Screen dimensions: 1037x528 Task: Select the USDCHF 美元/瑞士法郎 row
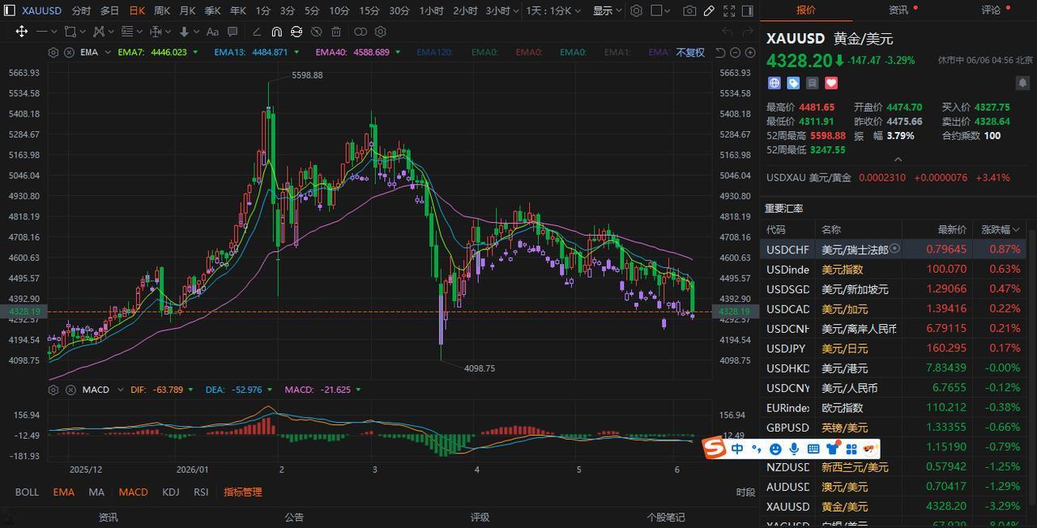(x=893, y=249)
